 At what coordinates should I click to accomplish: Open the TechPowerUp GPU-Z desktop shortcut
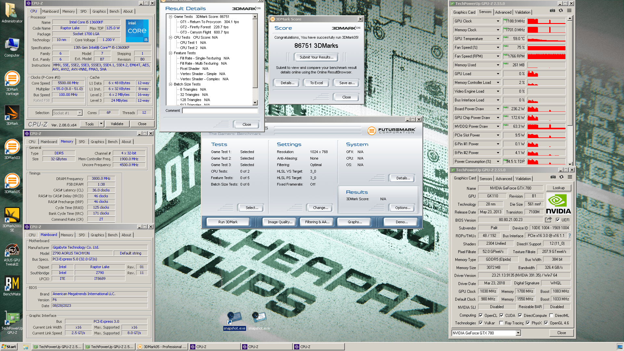[x=12, y=322]
